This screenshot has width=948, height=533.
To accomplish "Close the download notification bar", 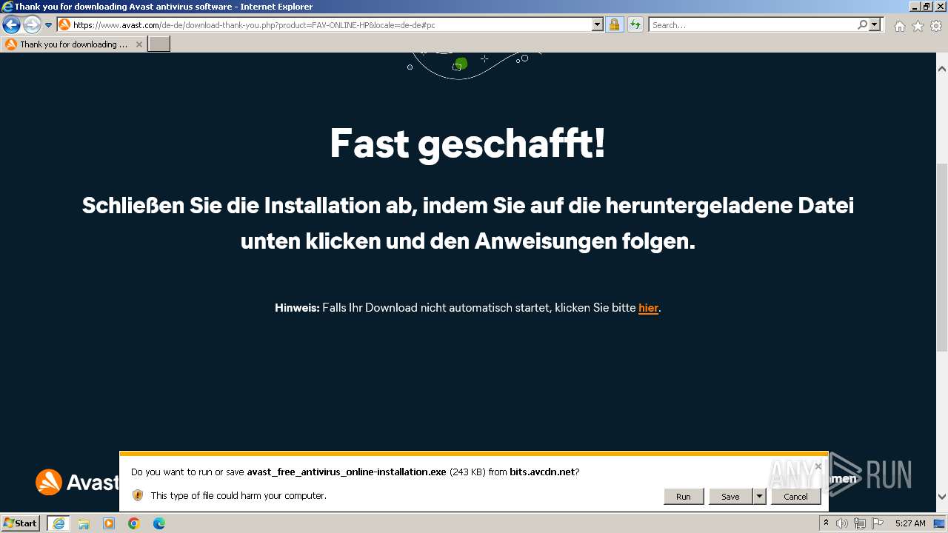I will pyautogui.click(x=818, y=466).
